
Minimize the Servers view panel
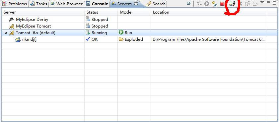click(268, 2)
